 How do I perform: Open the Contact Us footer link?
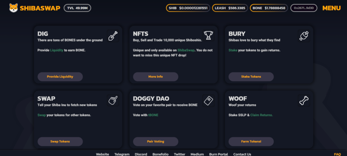click(x=242, y=154)
